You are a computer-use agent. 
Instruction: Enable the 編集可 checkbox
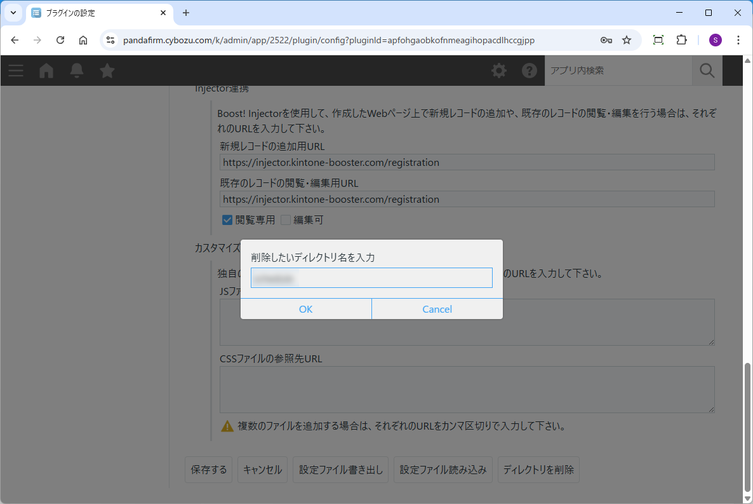click(286, 220)
